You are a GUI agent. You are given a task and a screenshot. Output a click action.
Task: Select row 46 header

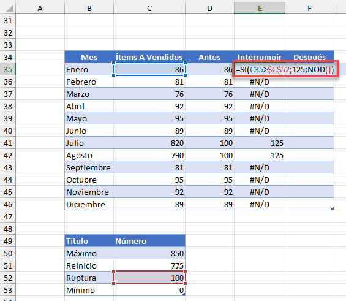point(8,205)
